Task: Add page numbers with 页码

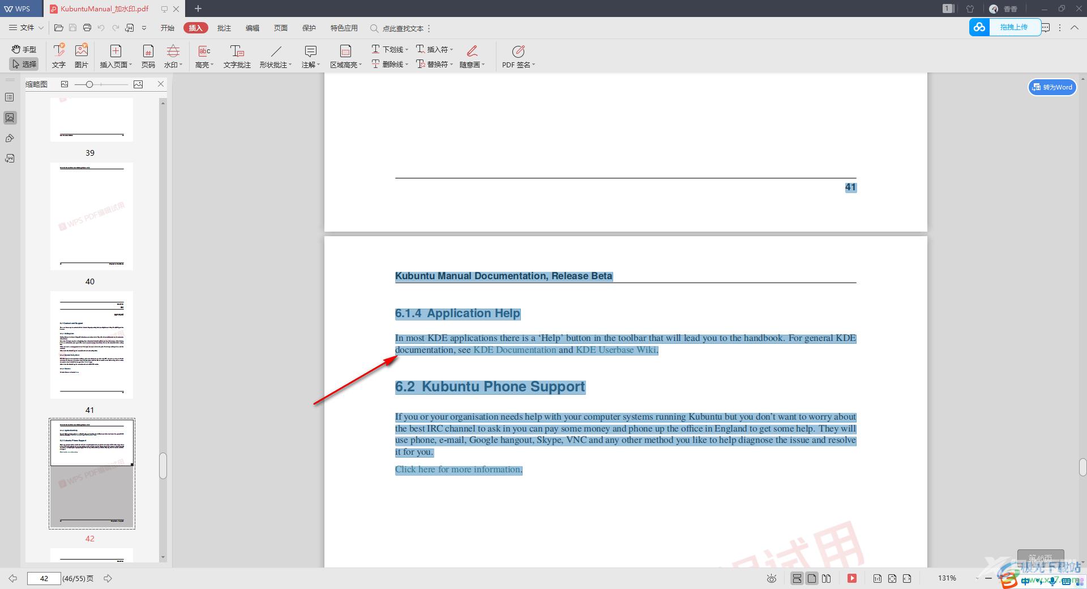Action: (148, 56)
